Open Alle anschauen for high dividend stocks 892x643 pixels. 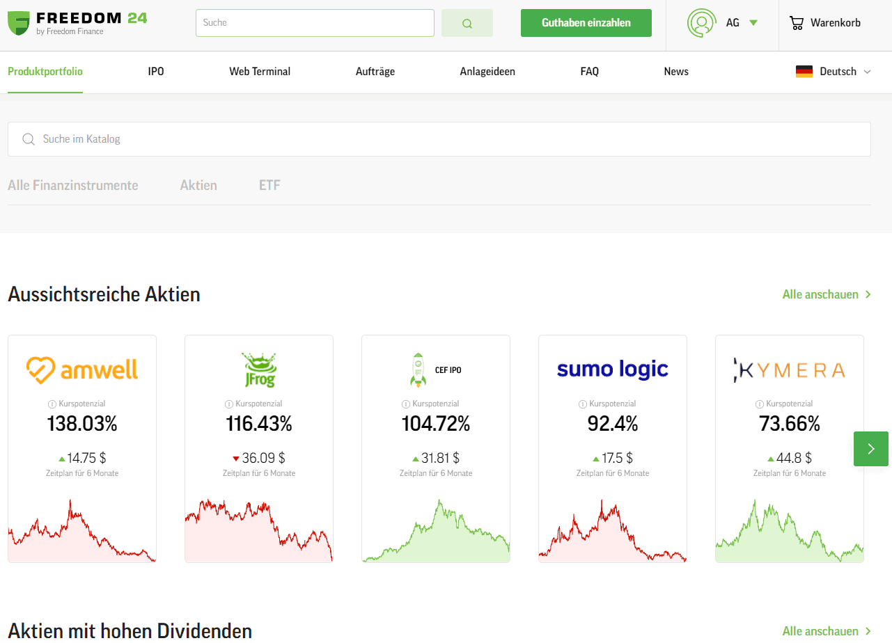[827, 631]
